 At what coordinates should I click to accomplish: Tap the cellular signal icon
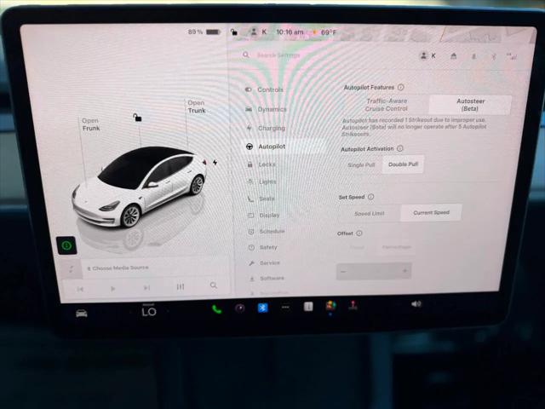click(512, 56)
